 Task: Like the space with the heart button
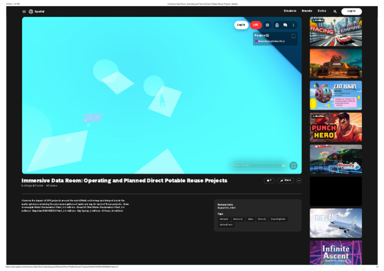pyautogui.click(x=269, y=180)
